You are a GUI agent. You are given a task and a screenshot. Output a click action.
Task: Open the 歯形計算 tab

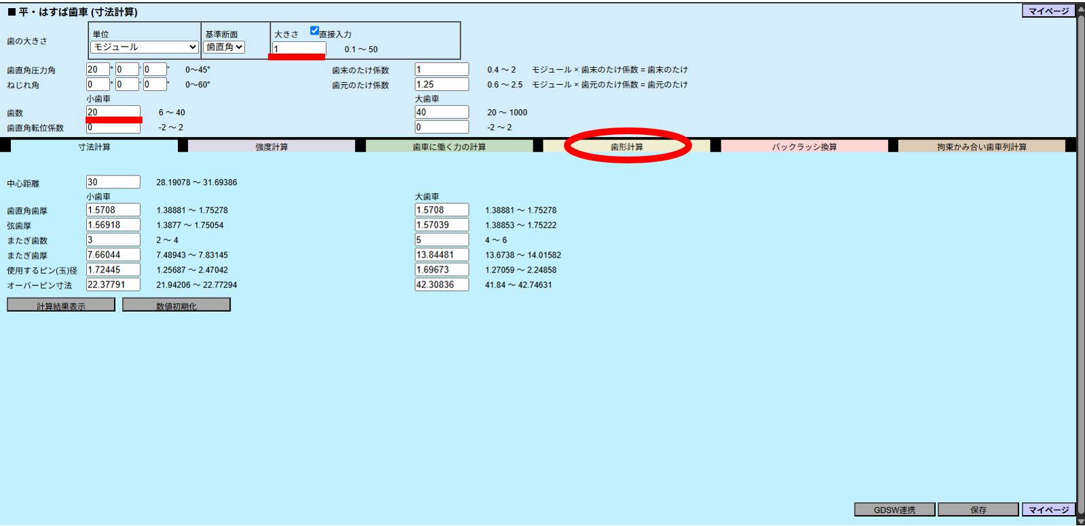(x=626, y=146)
